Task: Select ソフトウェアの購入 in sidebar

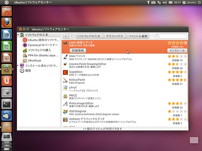Action: (x=37, y=50)
